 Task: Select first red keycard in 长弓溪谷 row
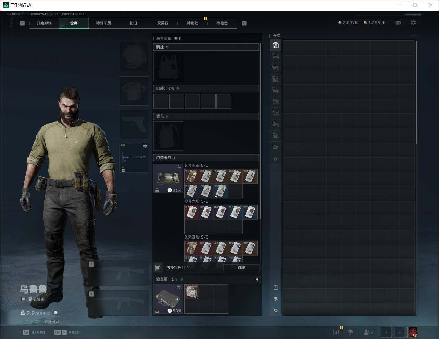coord(191,176)
